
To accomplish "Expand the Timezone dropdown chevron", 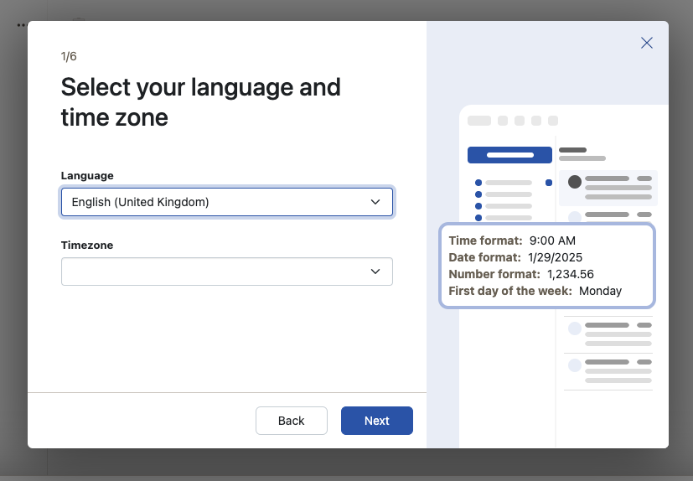I will click(x=375, y=272).
